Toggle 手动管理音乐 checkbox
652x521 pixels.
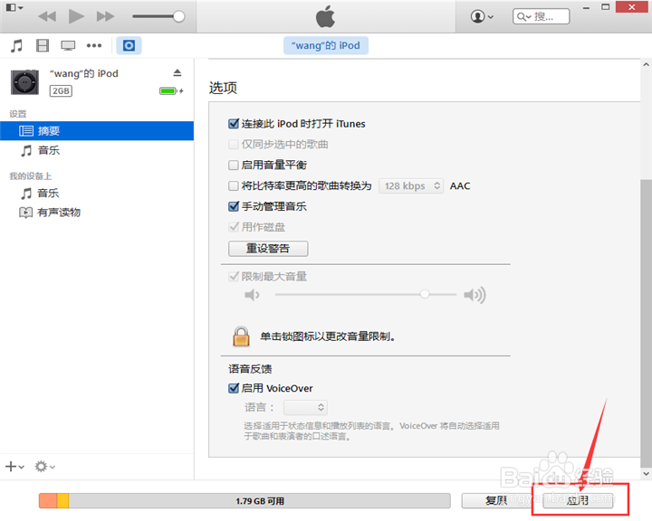point(234,206)
